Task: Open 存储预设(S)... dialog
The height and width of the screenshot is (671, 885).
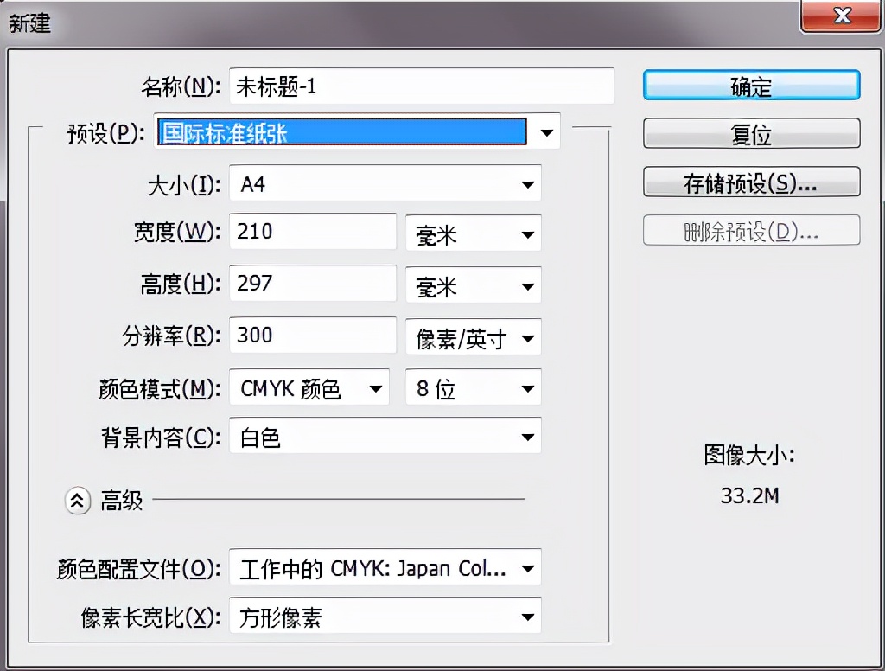Action: point(751,182)
